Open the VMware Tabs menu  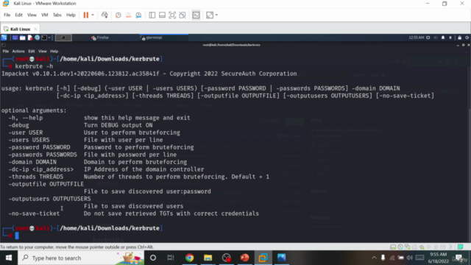[57, 15]
